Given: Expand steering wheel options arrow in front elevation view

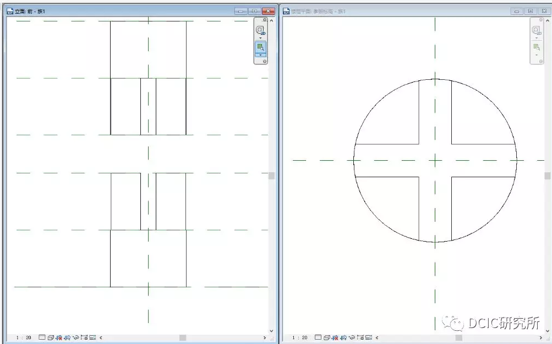Looking at the screenshot, I should [260, 38].
